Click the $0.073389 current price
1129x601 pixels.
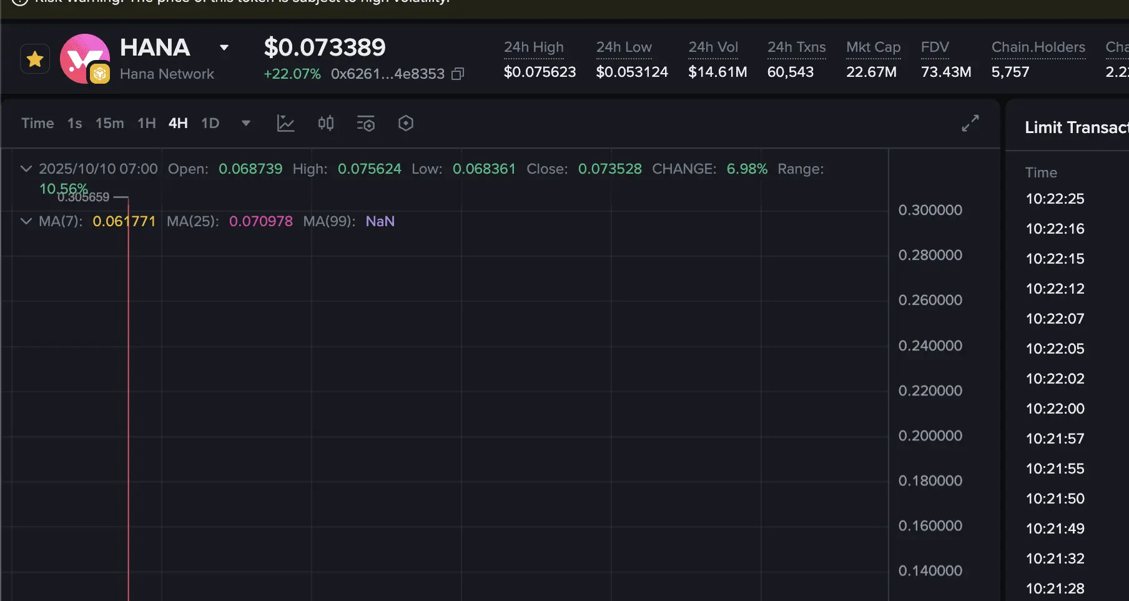(x=325, y=47)
